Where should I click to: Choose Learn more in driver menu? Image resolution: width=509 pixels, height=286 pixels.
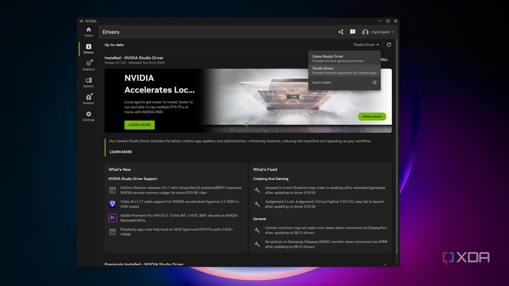point(345,82)
